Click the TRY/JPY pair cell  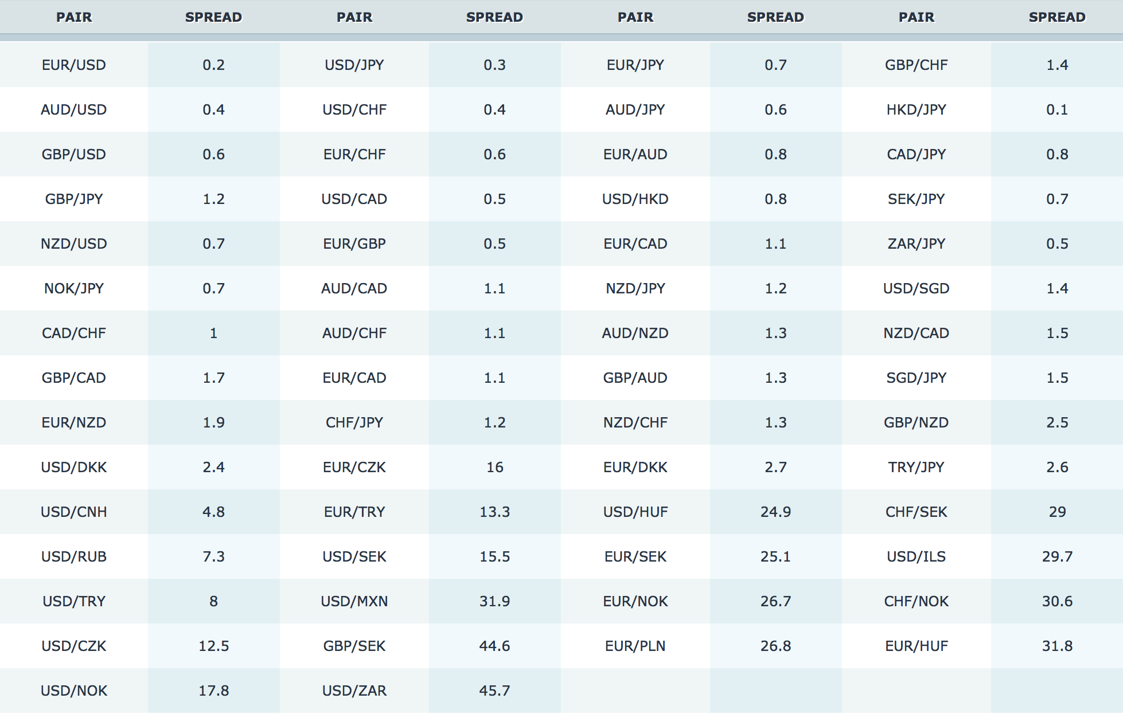(916, 467)
